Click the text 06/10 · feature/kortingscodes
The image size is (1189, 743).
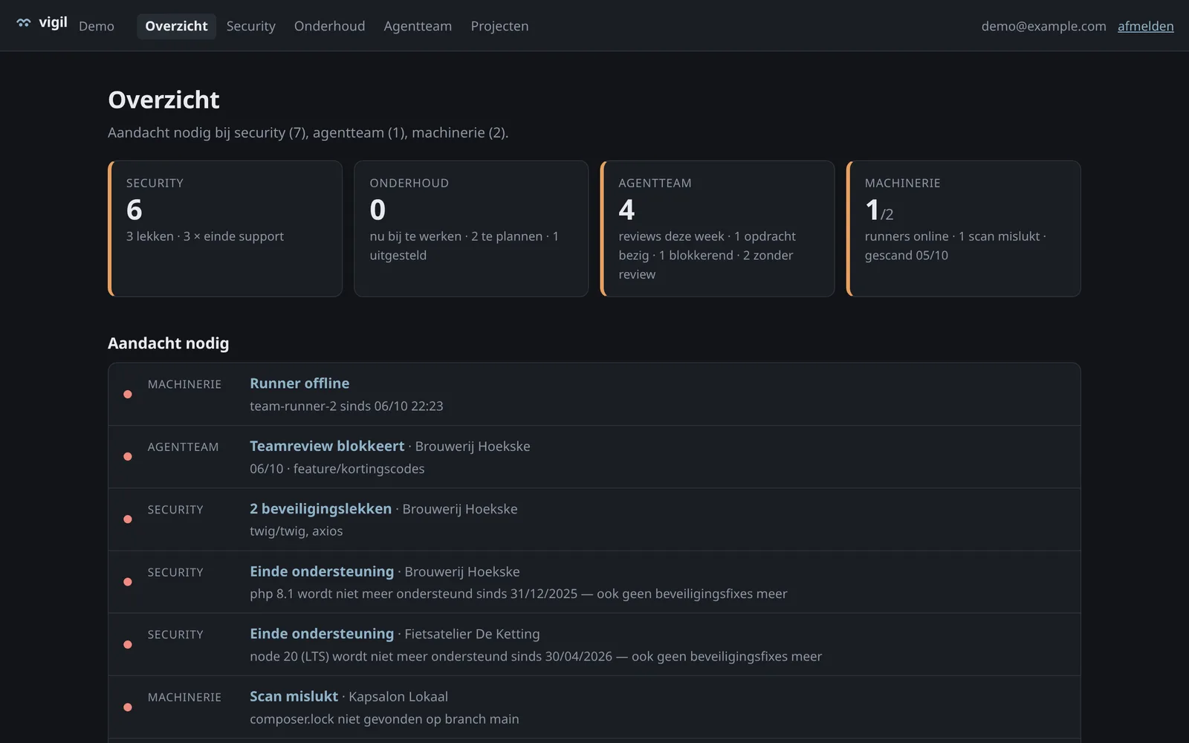click(337, 469)
